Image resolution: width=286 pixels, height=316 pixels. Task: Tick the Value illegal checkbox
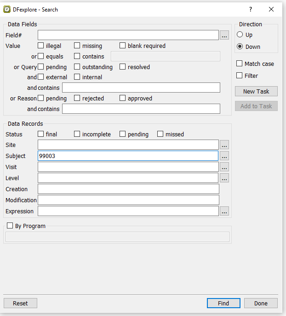(x=41, y=46)
